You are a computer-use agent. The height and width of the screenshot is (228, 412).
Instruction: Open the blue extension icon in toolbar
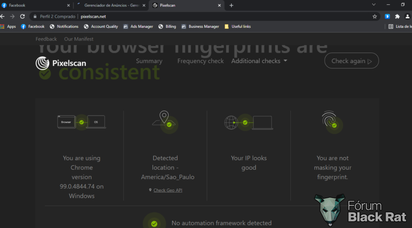coord(387,16)
